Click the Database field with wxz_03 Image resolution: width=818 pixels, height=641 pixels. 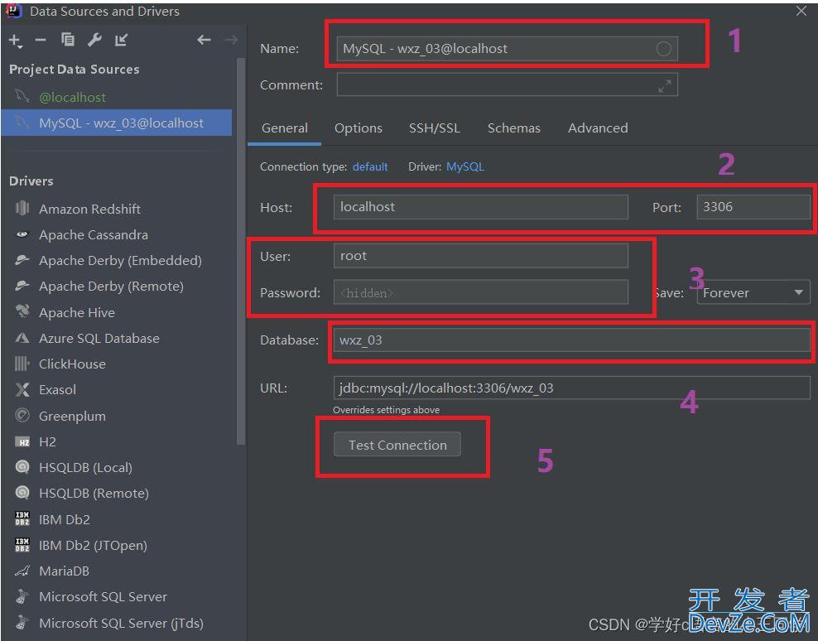[572, 340]
